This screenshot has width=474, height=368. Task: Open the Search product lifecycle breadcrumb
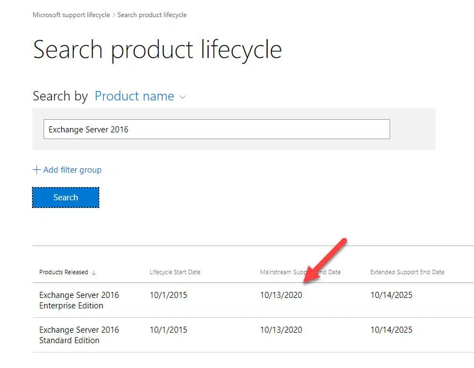coord(152,15)
